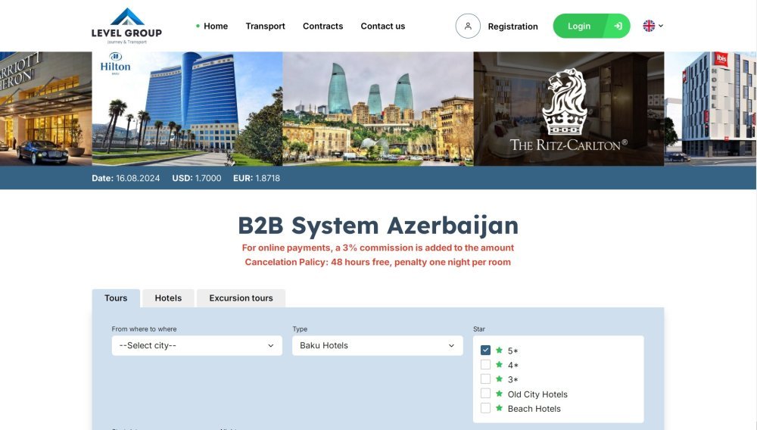Image resolution: width=757 pixels, height=430 pixels.
Task: Expand the Baku Hotels type dropdown
Action: [x=377, y=345]
